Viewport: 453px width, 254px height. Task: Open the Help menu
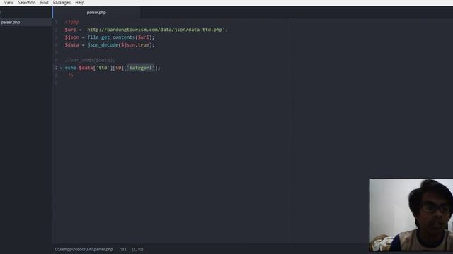(80, 3)
